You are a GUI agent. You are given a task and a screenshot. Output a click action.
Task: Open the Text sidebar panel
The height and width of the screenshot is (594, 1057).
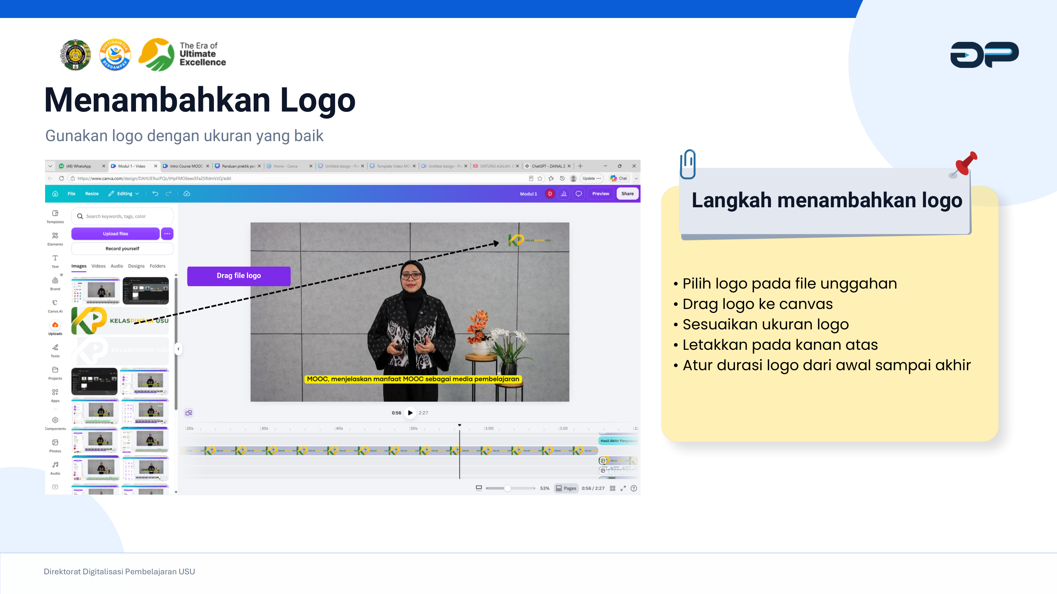pyautogui.click(x=55, y=261)
